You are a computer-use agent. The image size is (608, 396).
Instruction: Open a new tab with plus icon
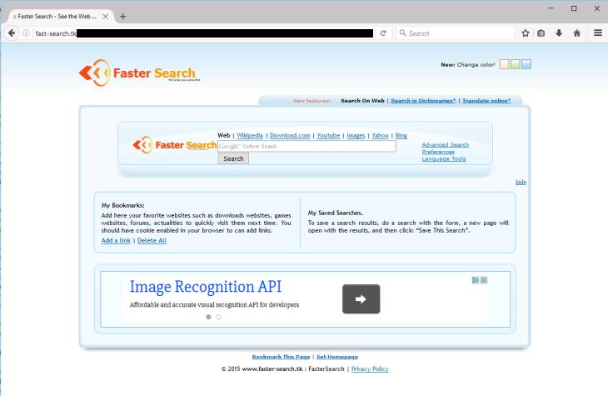click(x=123, y=17)
